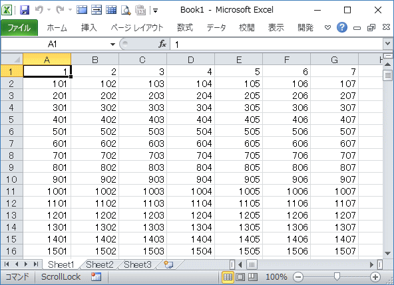Click the Save floppy disk icon

pos(25,10)
